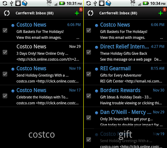Tap USB connection icon on 10:31 PM screen
Screen dimensions: 167x148
click(11, 3)
